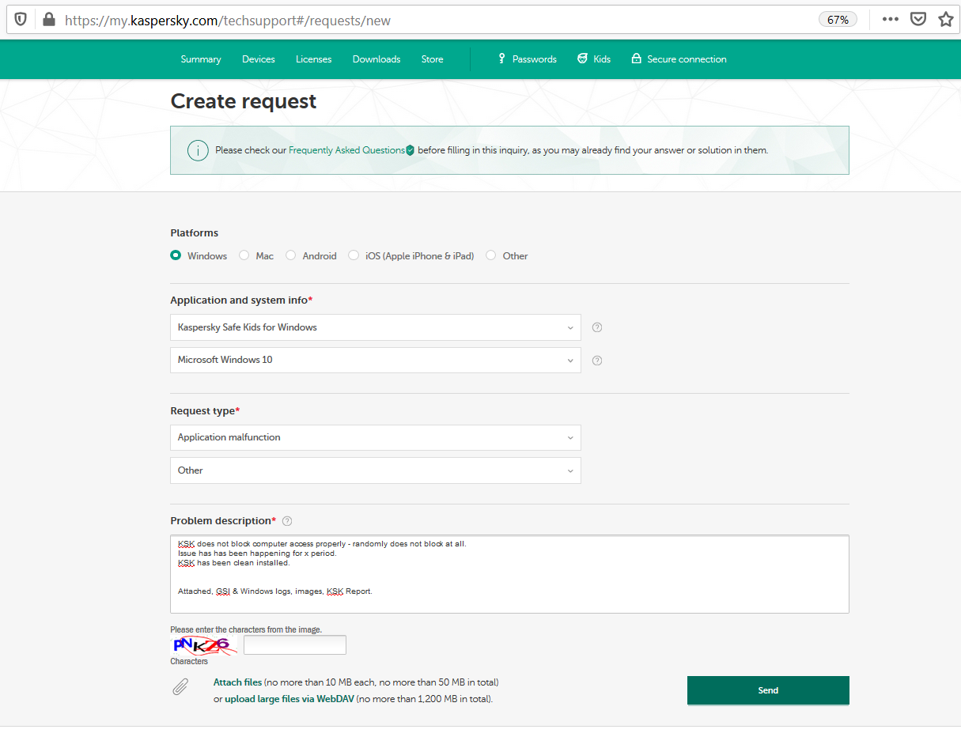Click the paperclip attachment icon
The width and height of the screenshot is (961, 733).
coord(180,686)
